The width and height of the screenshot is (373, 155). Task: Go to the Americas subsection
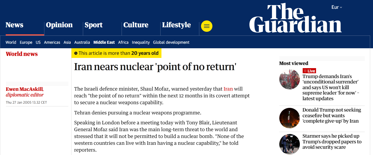(x=52, y=42)
